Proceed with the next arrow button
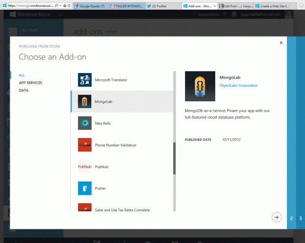Screen dimensions: 305x243 (277, 217)
